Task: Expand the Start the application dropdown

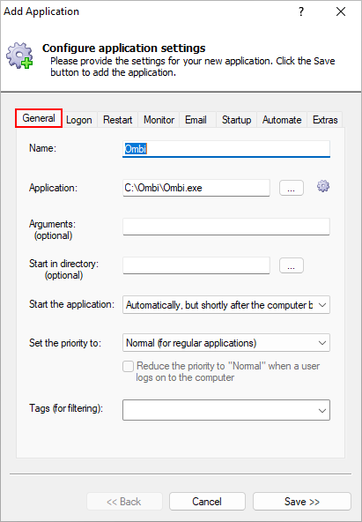Action: [226, 304]
